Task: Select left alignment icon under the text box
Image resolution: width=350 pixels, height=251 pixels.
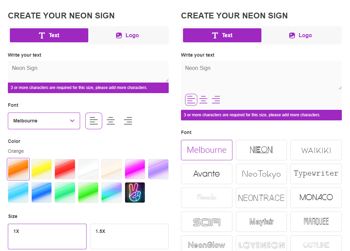Action: (191, 100)
